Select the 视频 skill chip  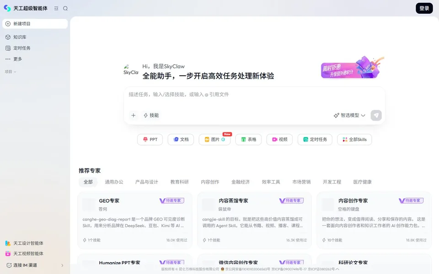click(x=279, y=140)
